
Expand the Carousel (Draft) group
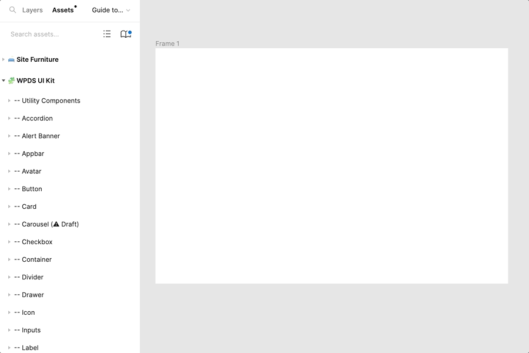(x=9, y=224)
